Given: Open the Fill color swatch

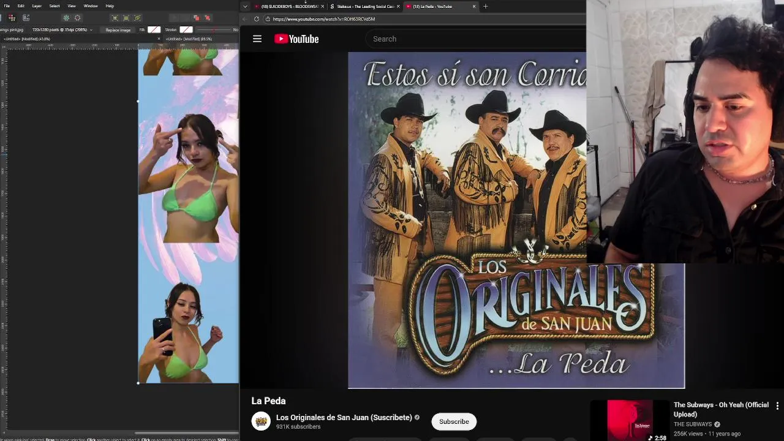Looking at the screenshot, I should pos(154,30).
